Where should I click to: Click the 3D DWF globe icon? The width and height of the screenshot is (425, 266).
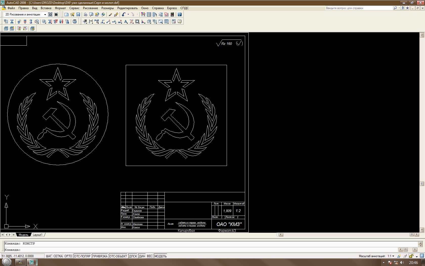(x=103, y=14)
